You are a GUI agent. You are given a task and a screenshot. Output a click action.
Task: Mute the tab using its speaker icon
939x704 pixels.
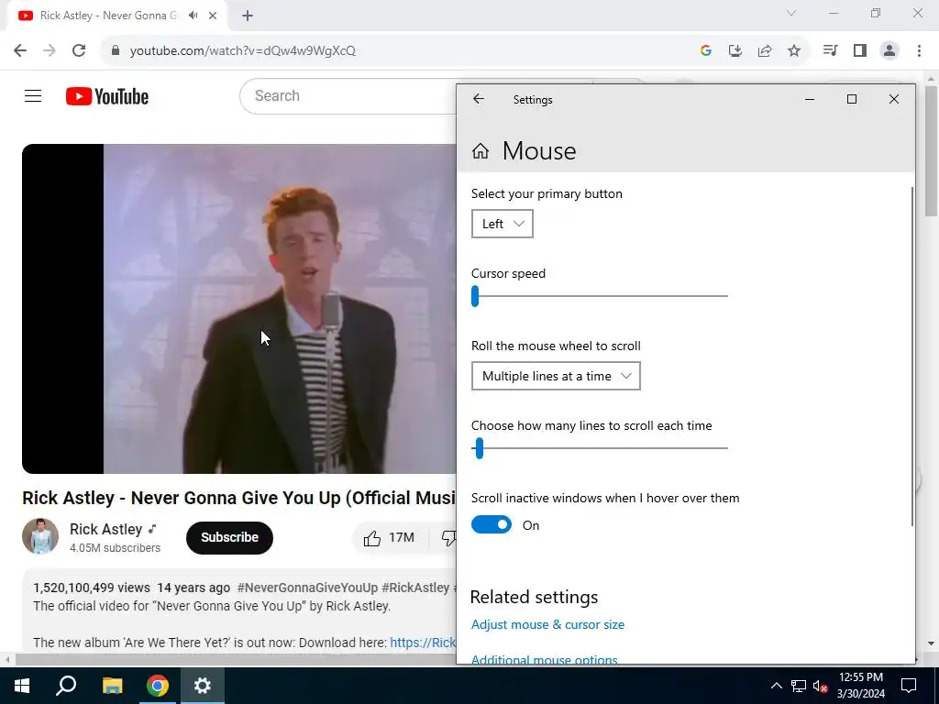[x=193, y=16]
